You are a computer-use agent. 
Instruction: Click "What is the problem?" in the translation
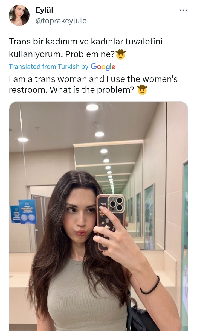coord(92,90)
